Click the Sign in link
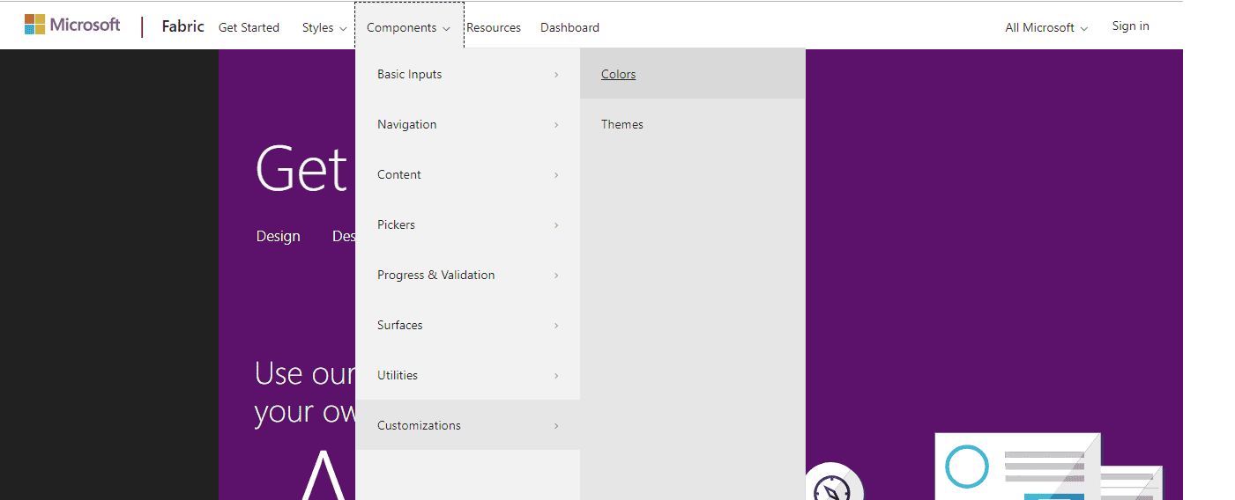Image resolution: width=1235 pixels, height=500 pixels. [1130, 26]
